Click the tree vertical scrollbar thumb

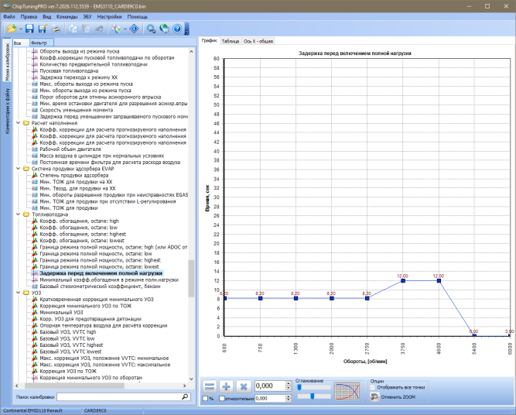pos(191,279)
